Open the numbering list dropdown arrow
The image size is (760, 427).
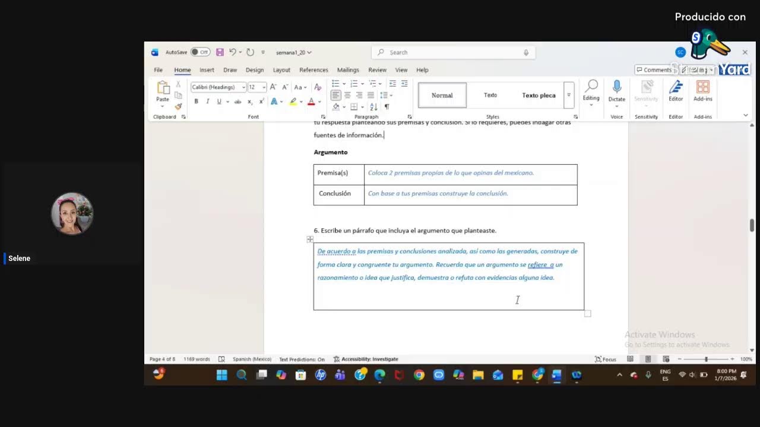coord(362,84)
